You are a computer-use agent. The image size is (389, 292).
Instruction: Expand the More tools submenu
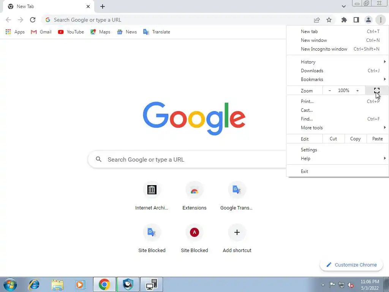[337, 127]
